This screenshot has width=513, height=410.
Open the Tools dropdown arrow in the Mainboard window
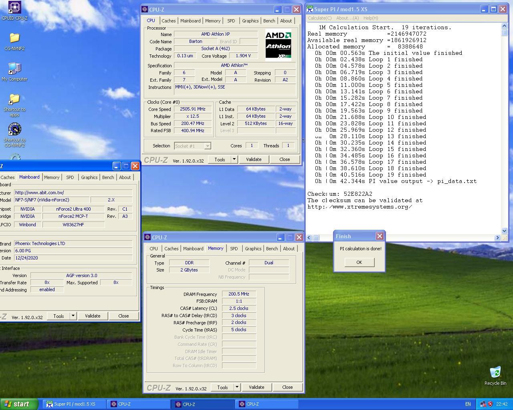[73, 316]
